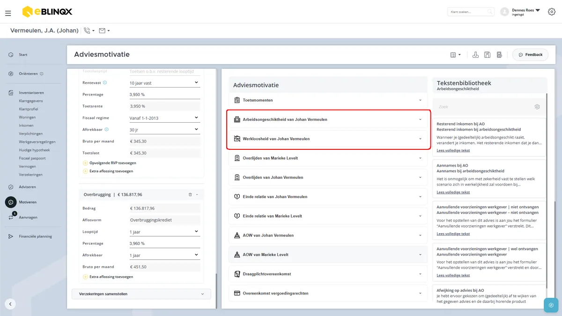
Task: Expand Werkloosheid van Johan Vermeulen
Action: 329,139
